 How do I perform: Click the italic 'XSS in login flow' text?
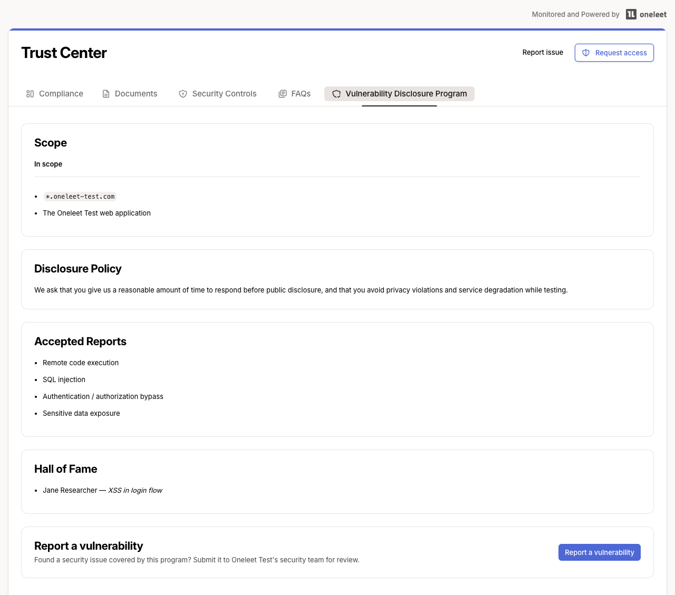(x=135, y=490)
